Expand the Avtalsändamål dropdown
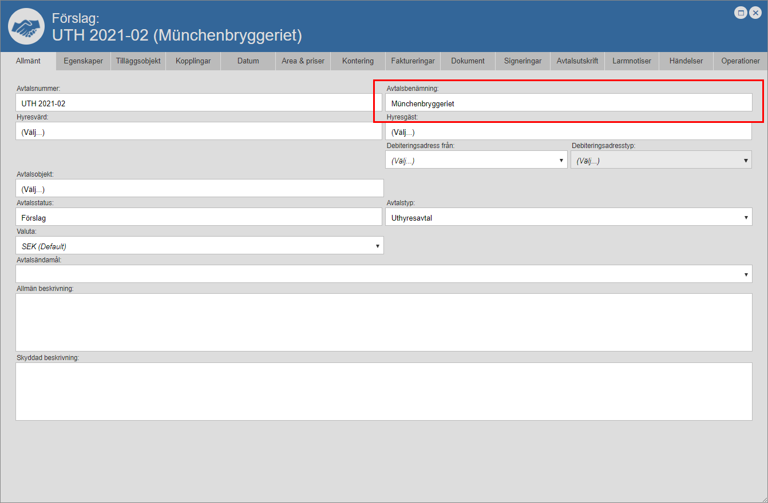The width and height of the screenshot is (768, 503). pos(383,274)
